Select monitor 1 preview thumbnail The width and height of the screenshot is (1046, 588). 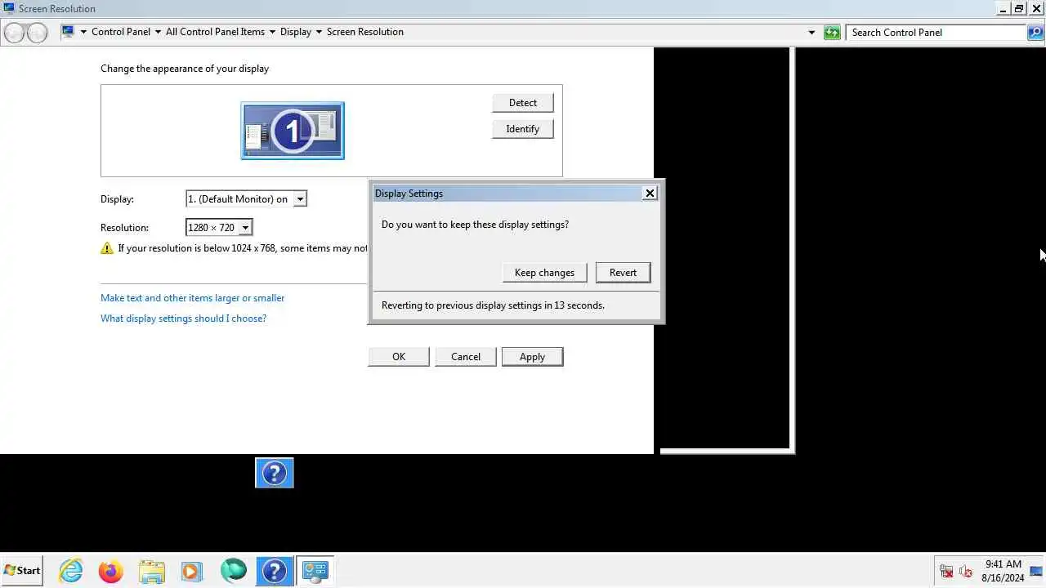pos(293,131)
